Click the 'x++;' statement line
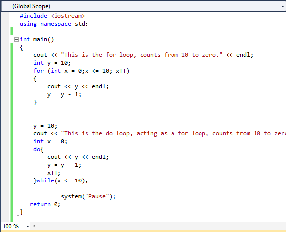This screenshot has width=286, height=232. click(54, 173)
